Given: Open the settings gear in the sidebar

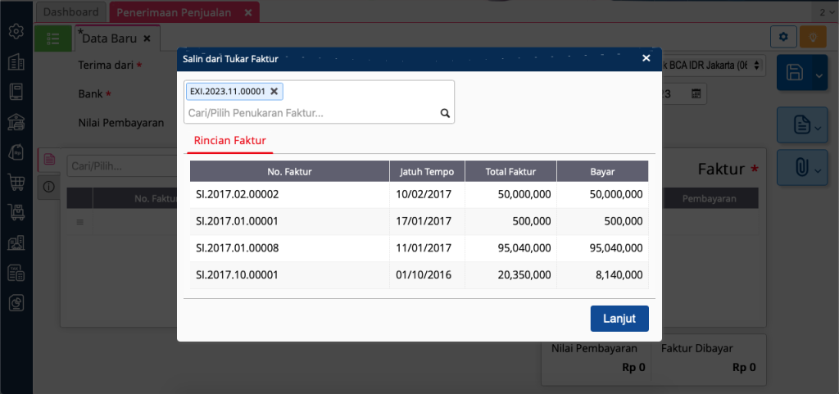Looking at the screenshot, I should (x=16, y=32).
